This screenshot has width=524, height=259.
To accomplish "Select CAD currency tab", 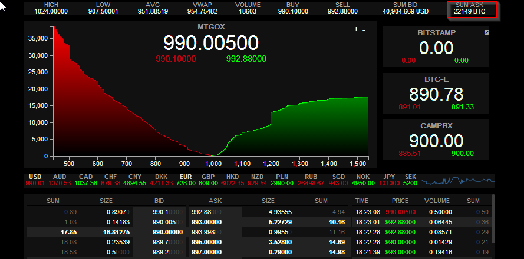I will tap(86, 180).
